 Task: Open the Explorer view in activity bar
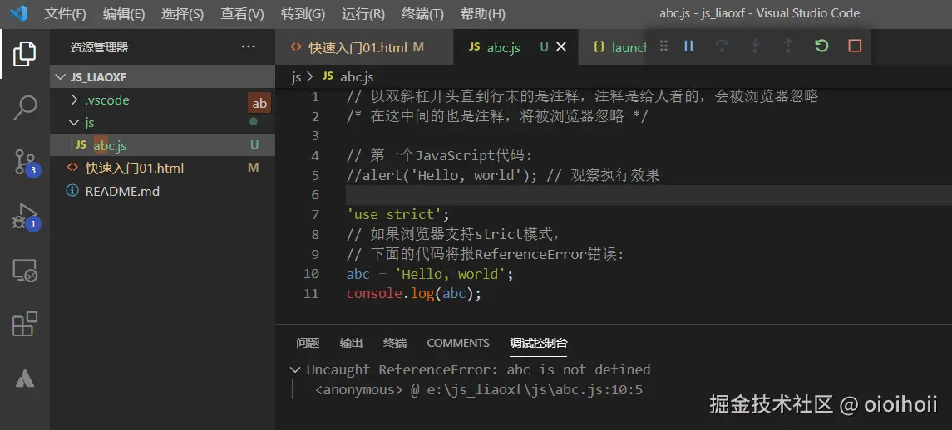click(x=24, y=54)
